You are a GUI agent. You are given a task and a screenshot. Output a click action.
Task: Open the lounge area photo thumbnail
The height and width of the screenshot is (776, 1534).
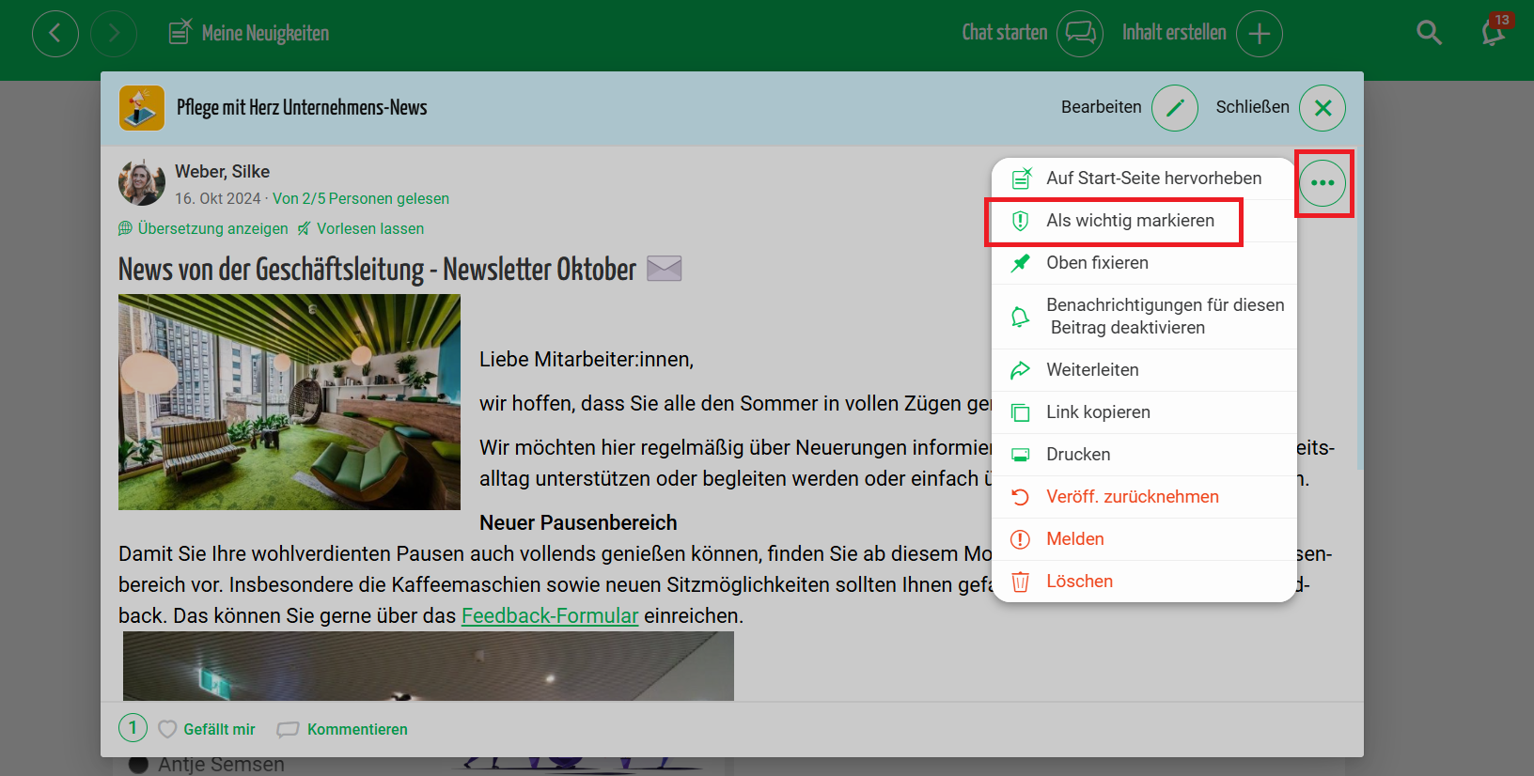[x=290, y=402]
